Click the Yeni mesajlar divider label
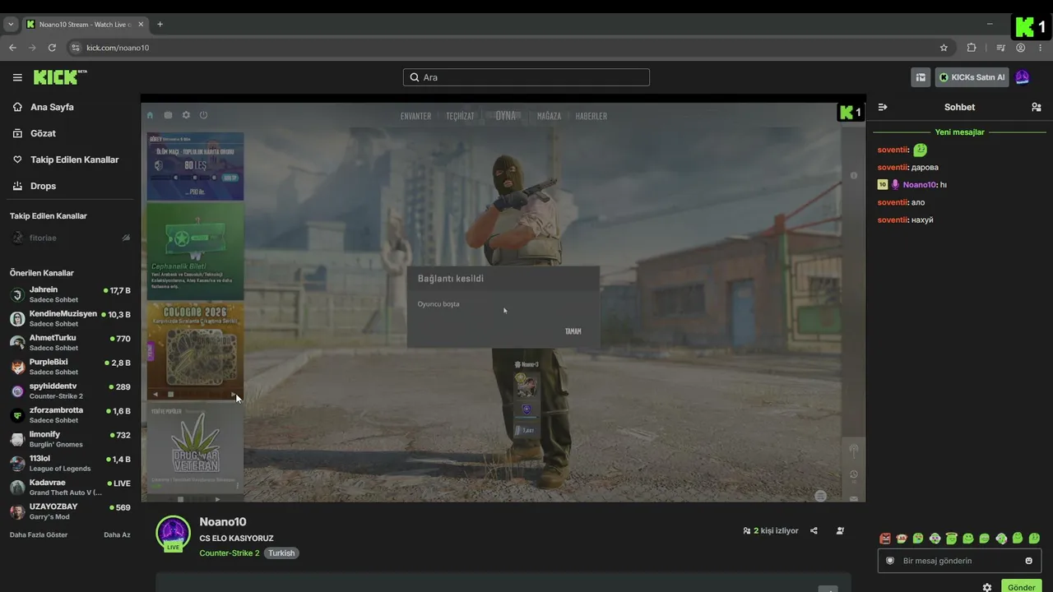This screenshot has height=592, width=1053. click(x=959, y=132)
